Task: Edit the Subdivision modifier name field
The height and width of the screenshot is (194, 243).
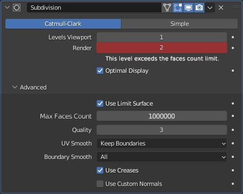Action: coord(94,8)
